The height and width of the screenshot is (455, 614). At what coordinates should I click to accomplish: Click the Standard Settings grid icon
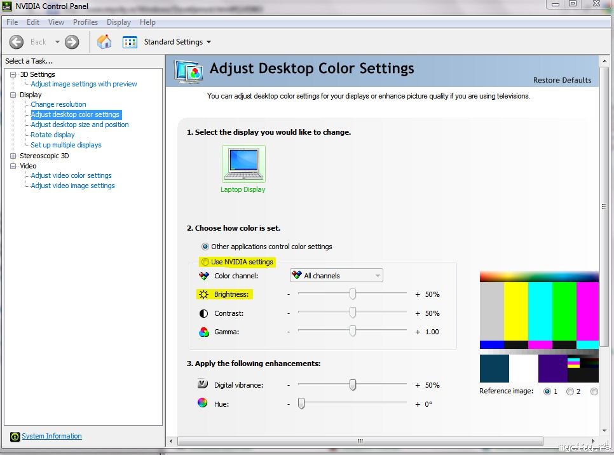point(130,43)
